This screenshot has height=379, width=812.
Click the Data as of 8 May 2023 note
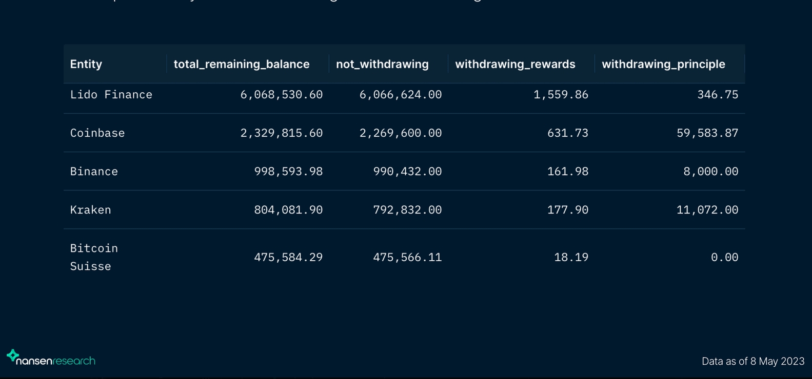coord(753,361)
